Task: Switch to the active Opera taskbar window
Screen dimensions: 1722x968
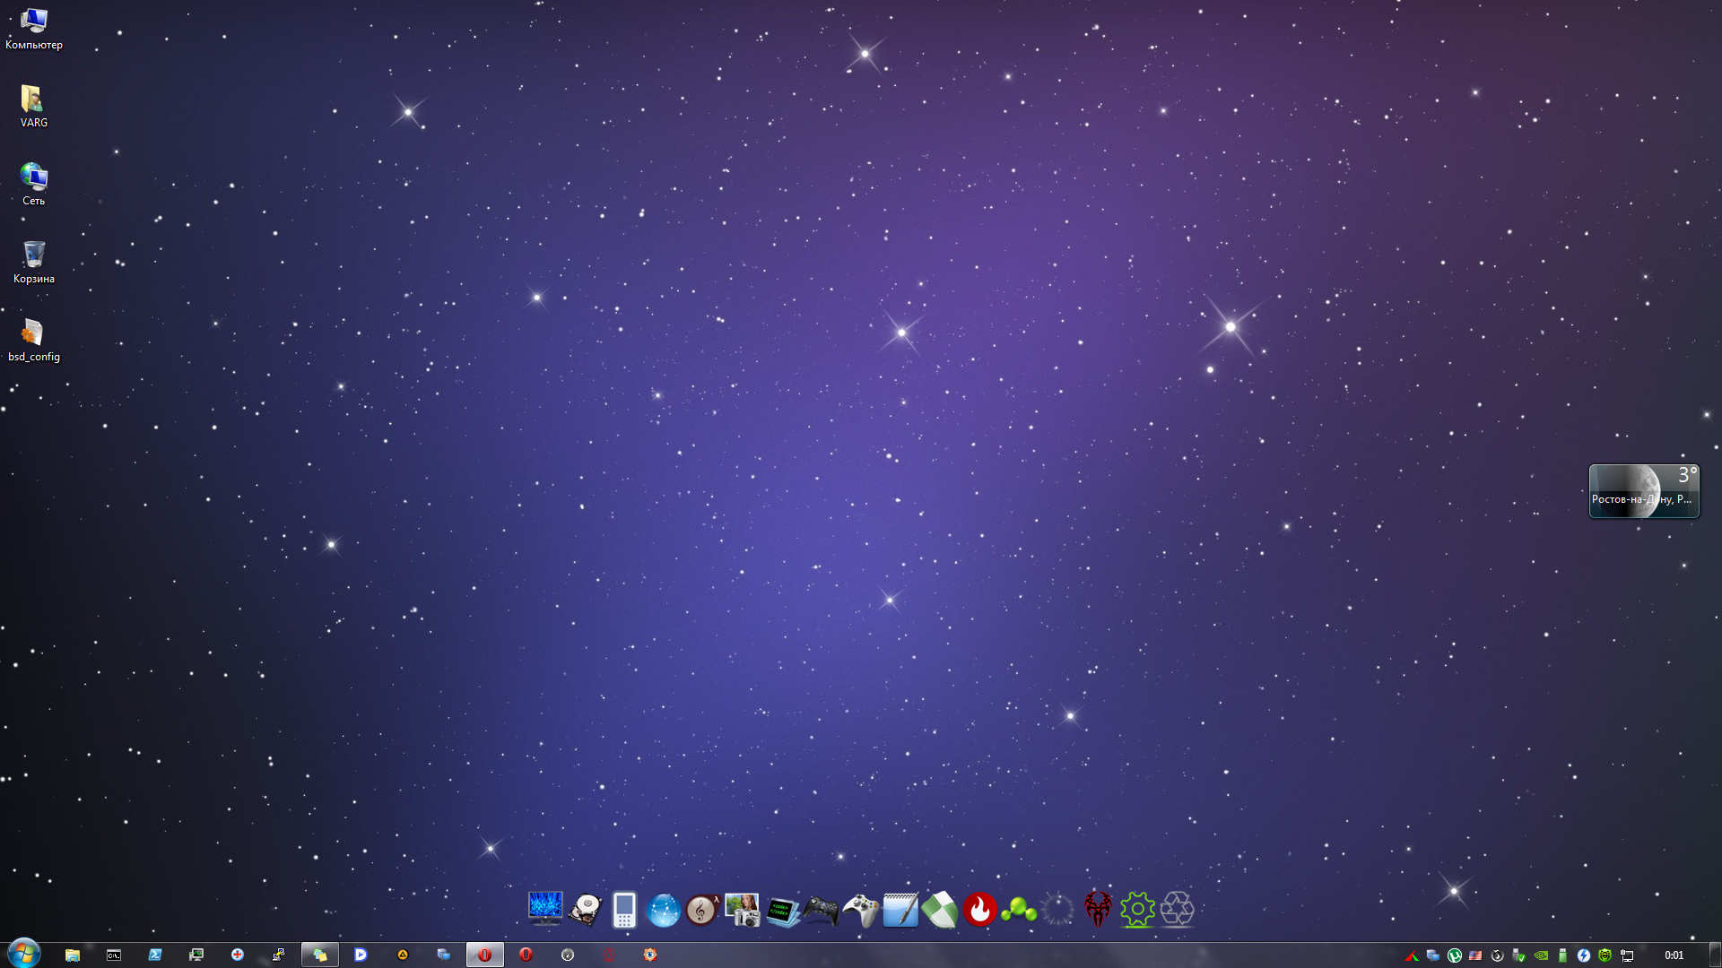Action: pos(484,955)
